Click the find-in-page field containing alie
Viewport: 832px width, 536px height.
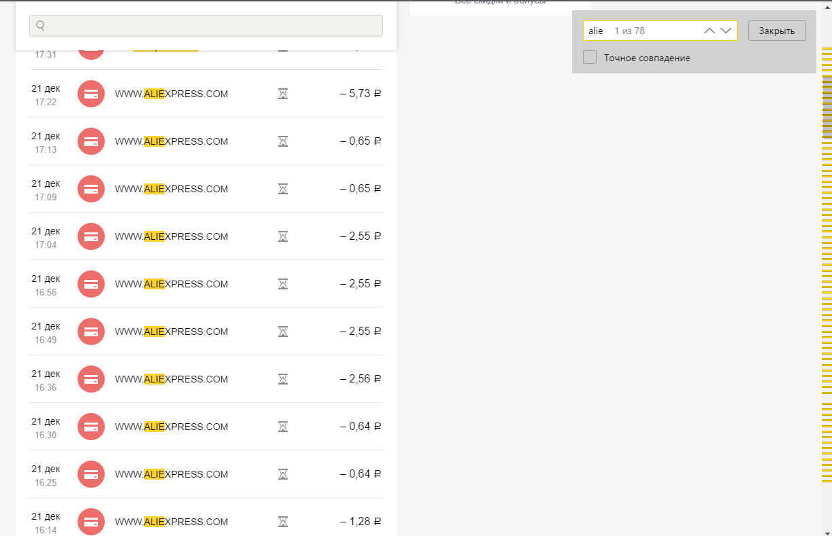pyautogui.click(x=660, y=31)
